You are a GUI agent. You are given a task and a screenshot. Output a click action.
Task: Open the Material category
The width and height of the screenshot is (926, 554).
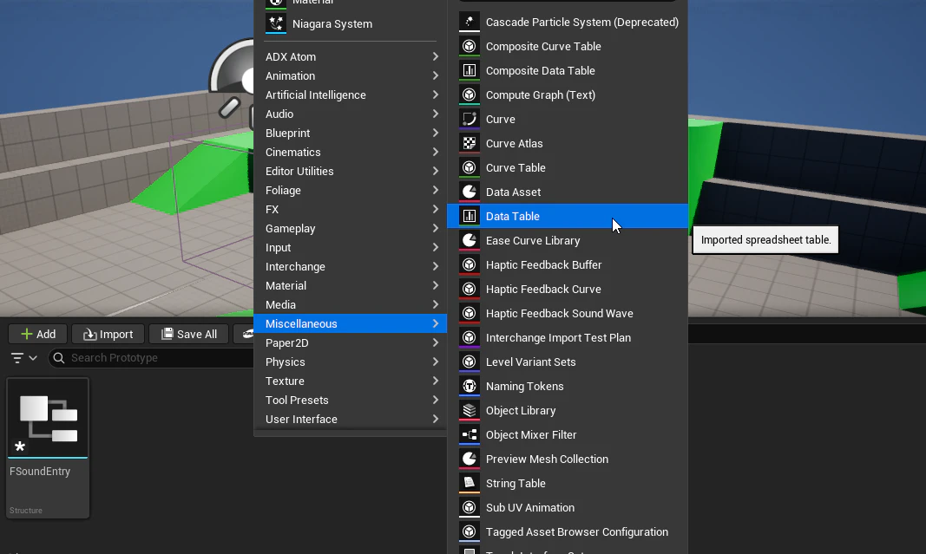(x=351, y=285)
